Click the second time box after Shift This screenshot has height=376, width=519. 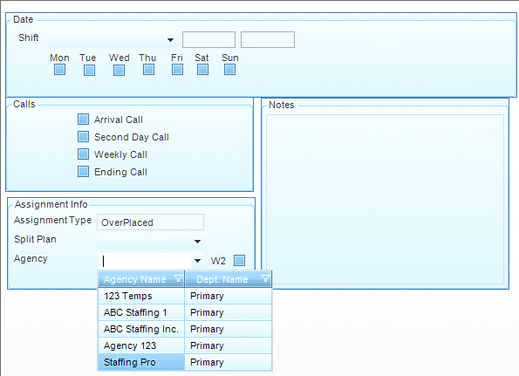(x=268, y=40)
